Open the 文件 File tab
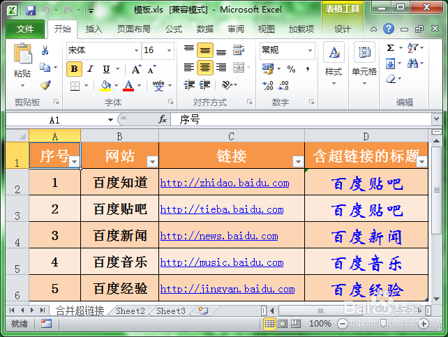448x337 pixels. point(25,29)
